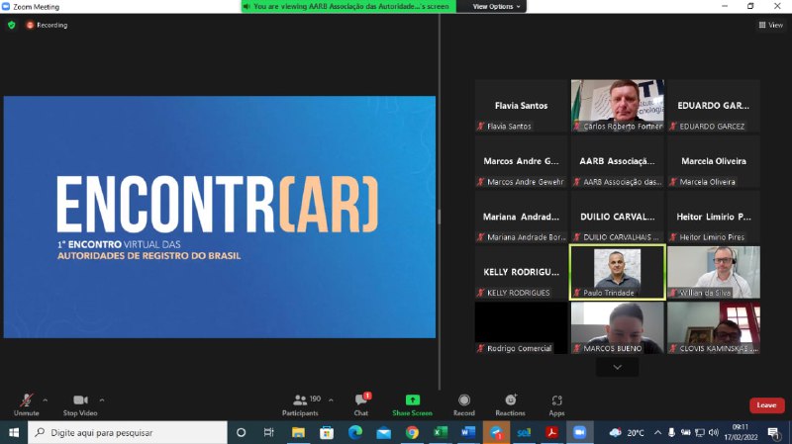Open the Reactions menu
This screenshot has height=444, width=792.
coord(510,400)
